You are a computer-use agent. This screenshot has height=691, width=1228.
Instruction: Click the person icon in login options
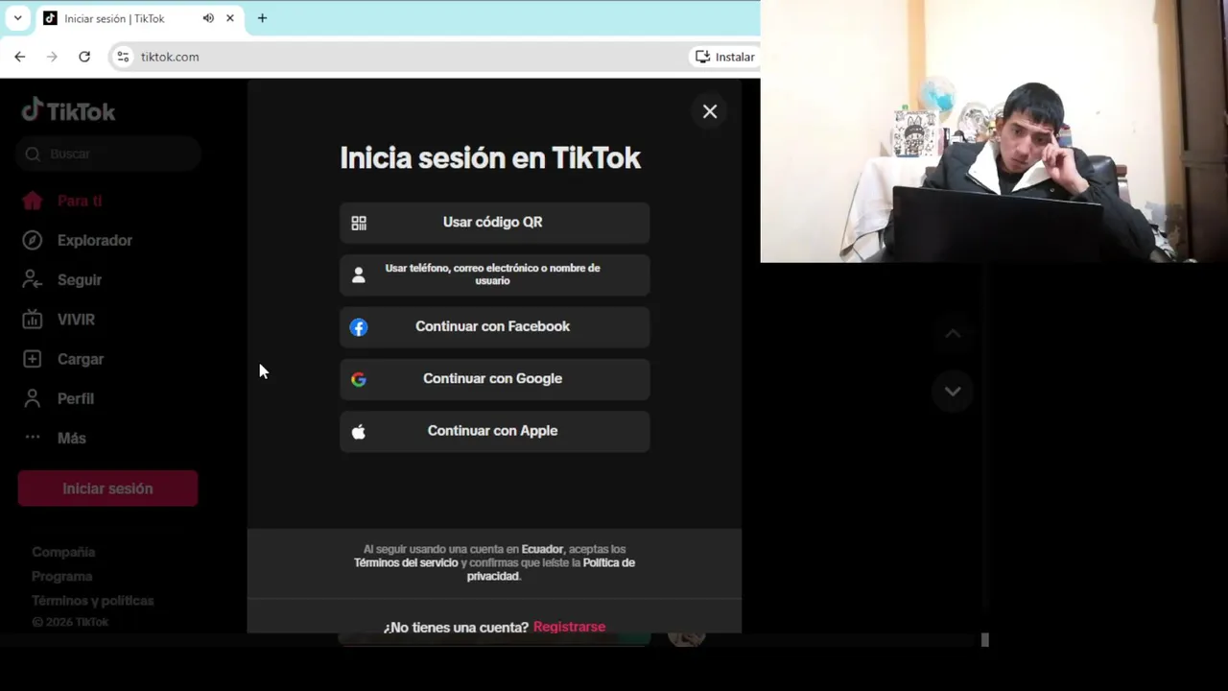pos(359,275)
